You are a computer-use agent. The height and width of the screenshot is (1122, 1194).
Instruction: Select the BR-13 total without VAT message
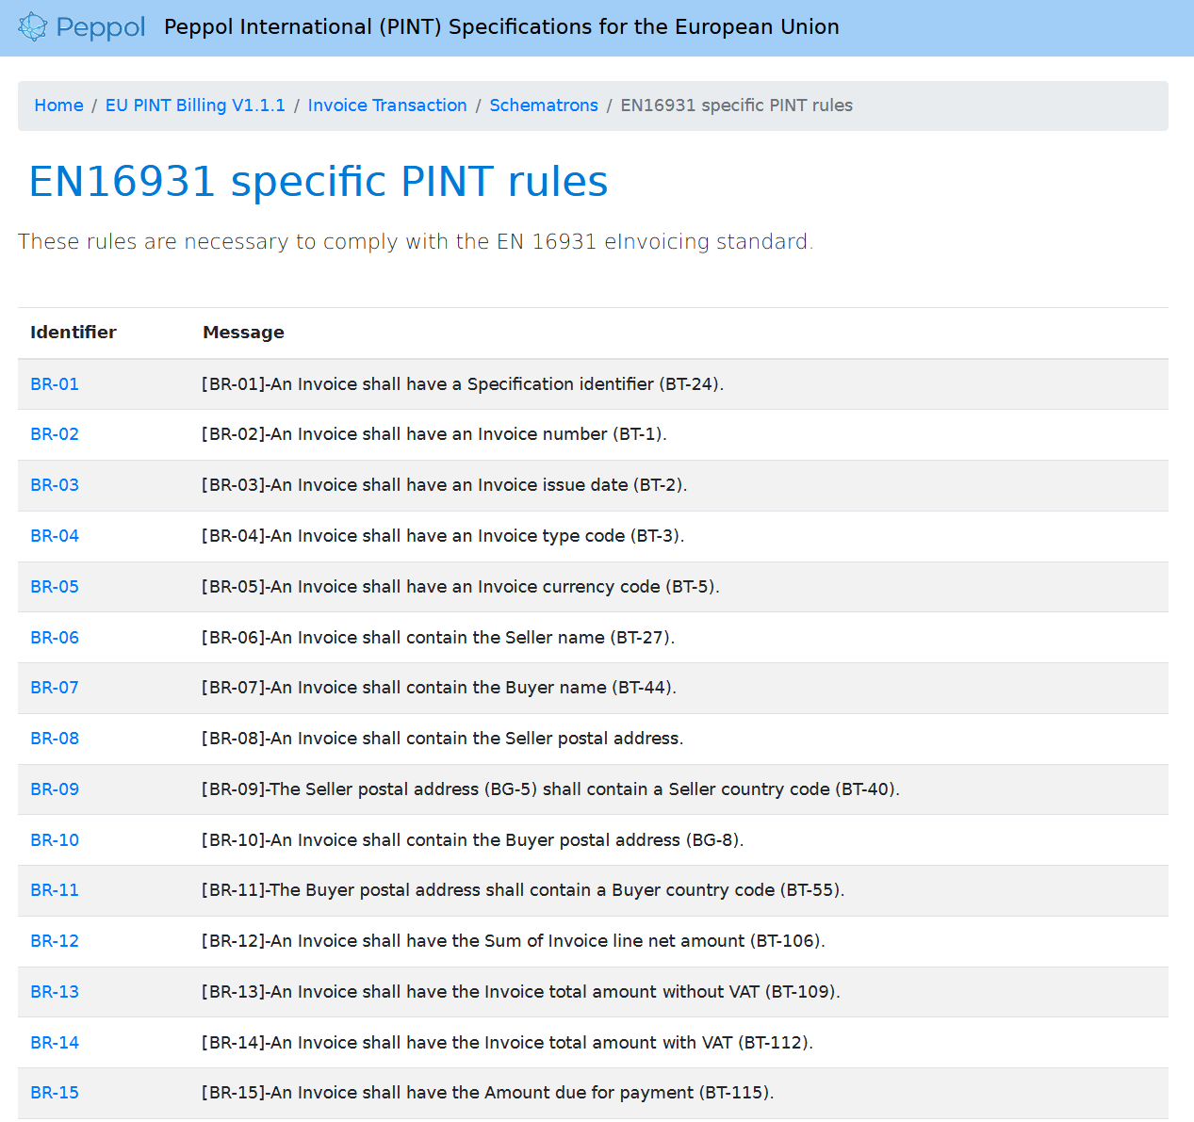[521, 992]
